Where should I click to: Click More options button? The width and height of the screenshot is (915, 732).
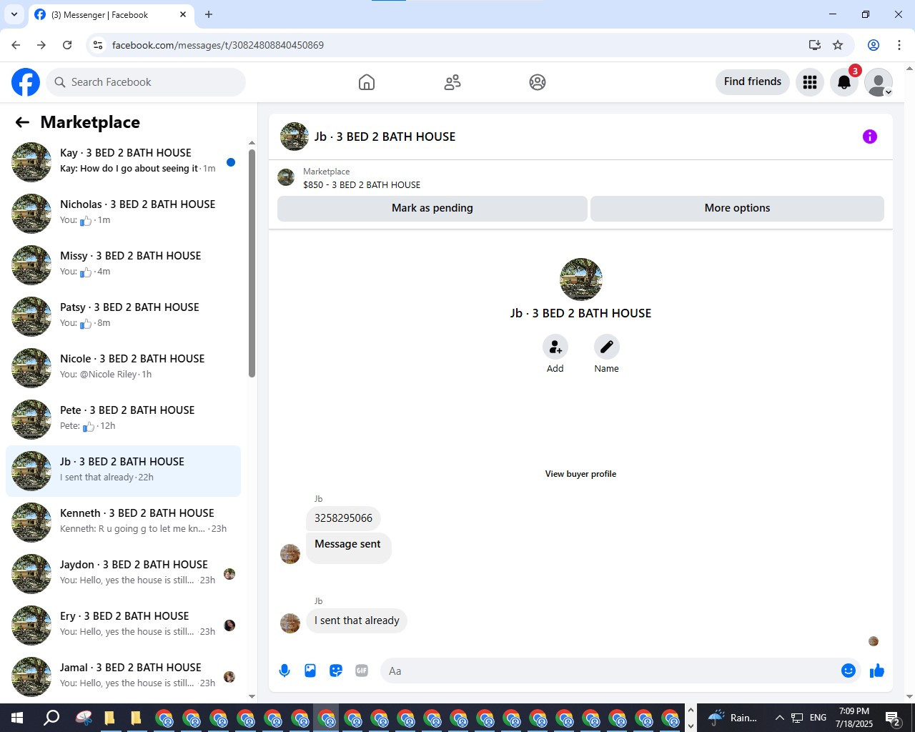738,208
